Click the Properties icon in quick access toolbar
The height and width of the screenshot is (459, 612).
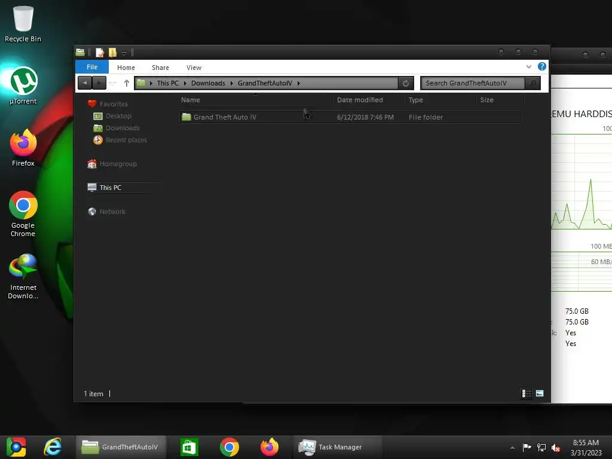(x=100, y=53)
